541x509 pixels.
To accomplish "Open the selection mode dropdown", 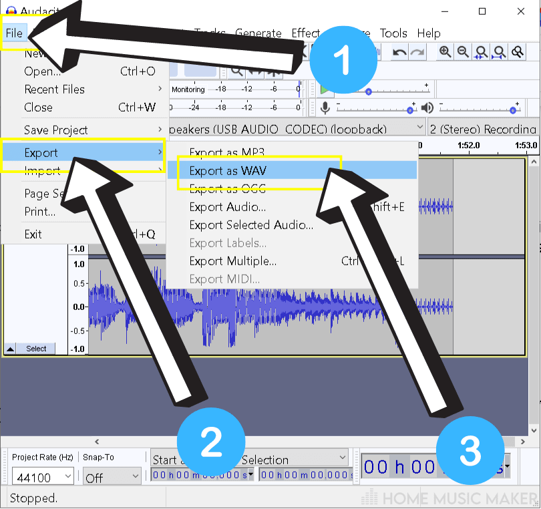I will pos(250,459).
